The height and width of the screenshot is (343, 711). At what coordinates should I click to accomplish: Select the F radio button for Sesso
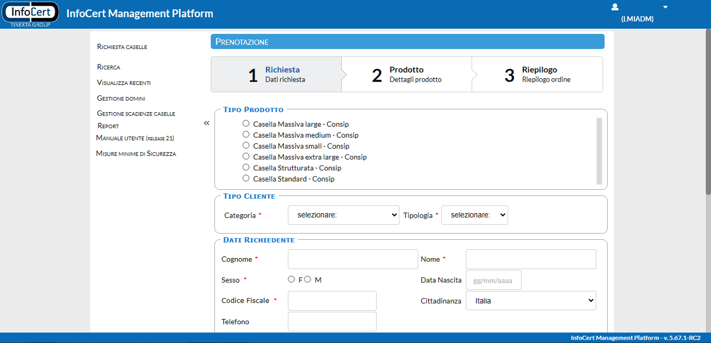coord(291,279)
